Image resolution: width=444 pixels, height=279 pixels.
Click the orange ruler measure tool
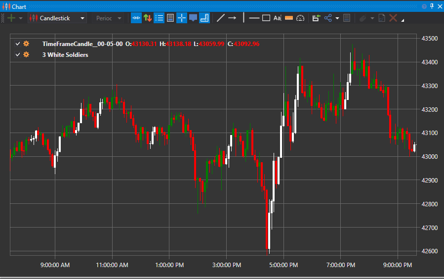point(289,18)
